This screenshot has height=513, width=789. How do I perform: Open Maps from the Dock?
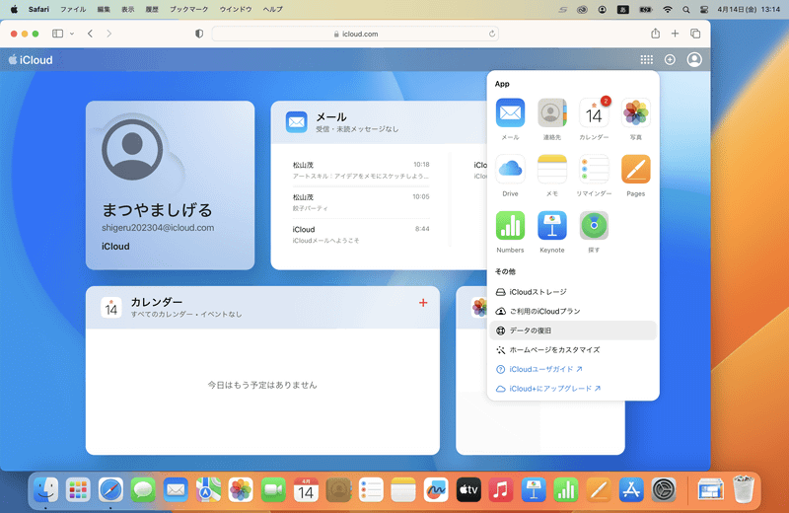coord(208,490)
